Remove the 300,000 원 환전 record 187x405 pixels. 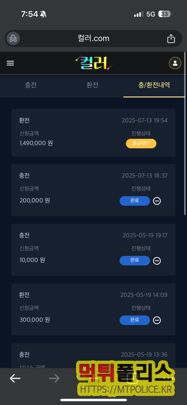coord(157,320)
